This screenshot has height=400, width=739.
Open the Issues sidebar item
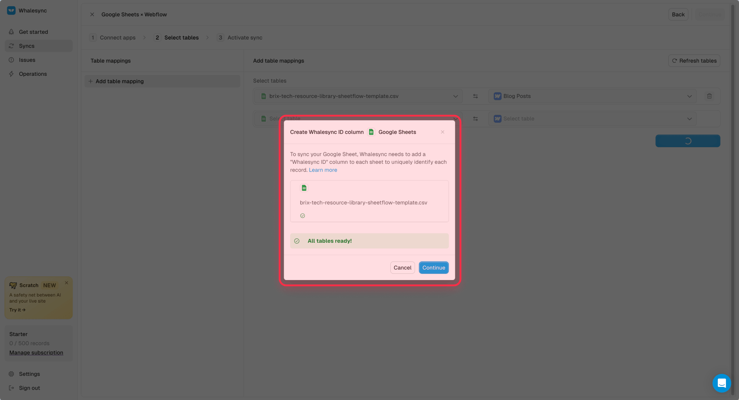(38, 60)
